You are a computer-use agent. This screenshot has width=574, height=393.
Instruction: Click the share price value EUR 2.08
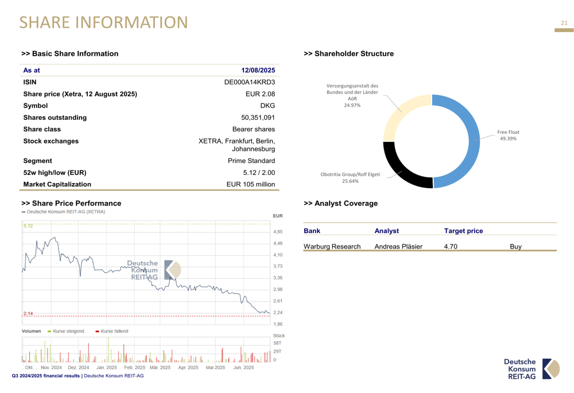coord(260,94)
